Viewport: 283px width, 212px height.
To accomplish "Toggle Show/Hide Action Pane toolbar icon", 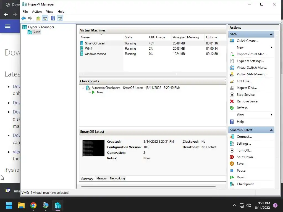I will tap(60, 18).
